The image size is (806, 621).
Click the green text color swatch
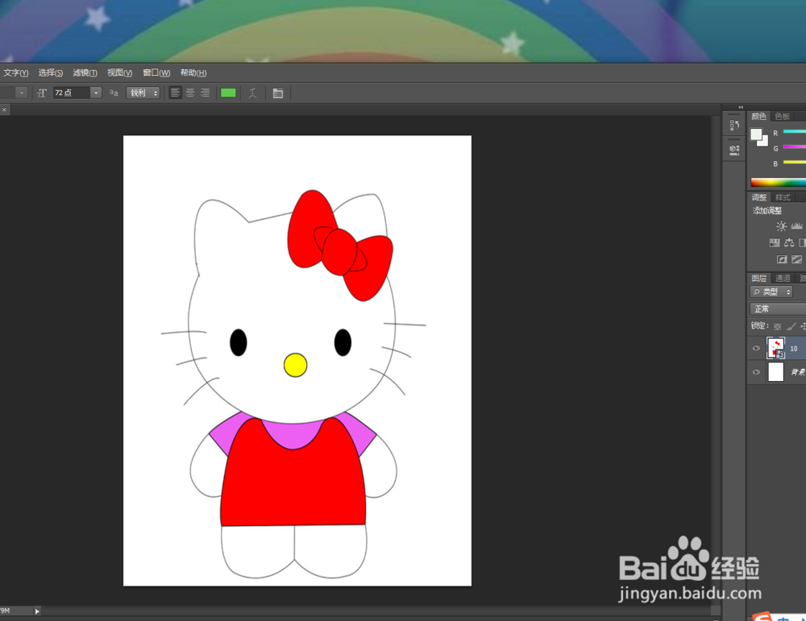[228, 93]
